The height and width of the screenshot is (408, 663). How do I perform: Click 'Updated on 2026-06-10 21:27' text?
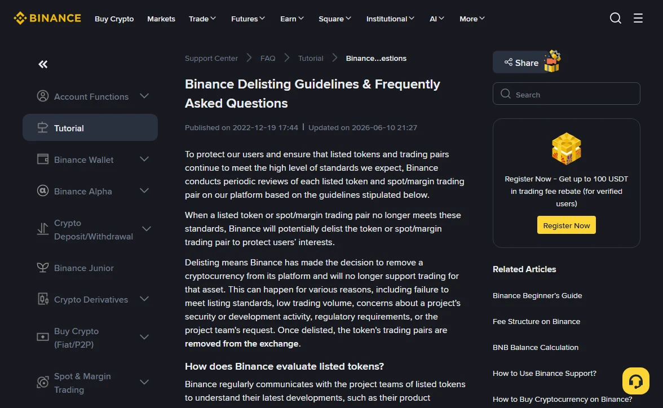pos(363,127)
